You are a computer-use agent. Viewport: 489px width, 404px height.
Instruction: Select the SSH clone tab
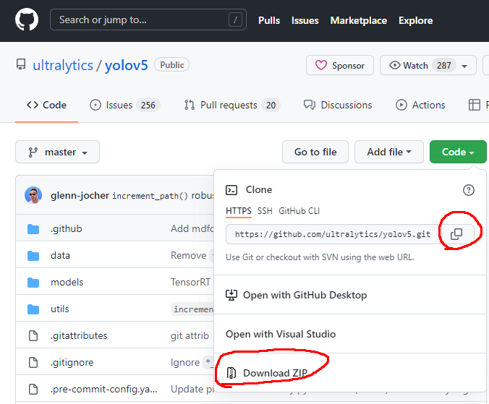click(x=265, y=211)
